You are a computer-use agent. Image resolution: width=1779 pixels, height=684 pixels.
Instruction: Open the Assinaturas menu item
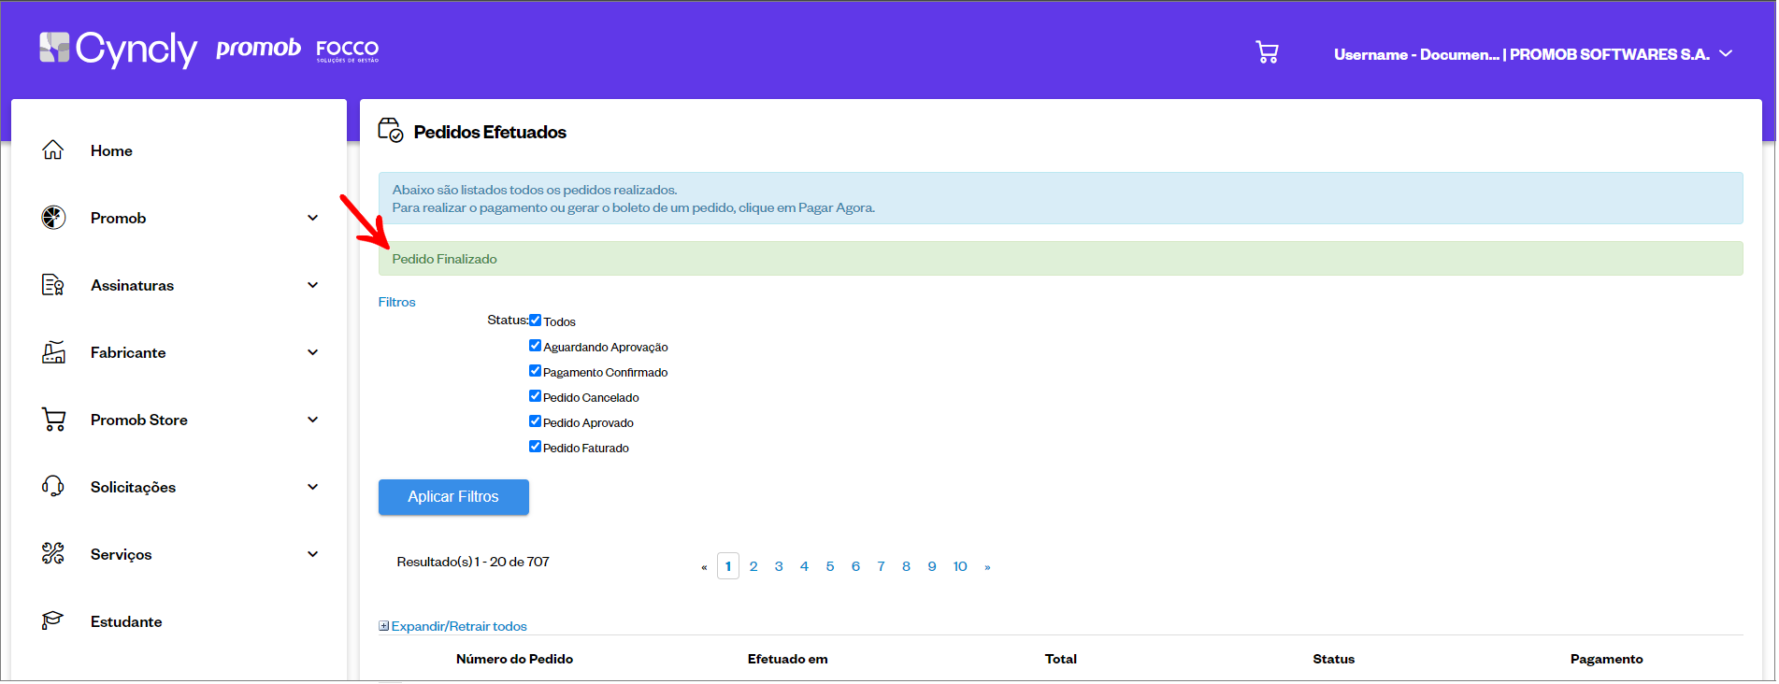pyautogui.click(x=132, y=285)
